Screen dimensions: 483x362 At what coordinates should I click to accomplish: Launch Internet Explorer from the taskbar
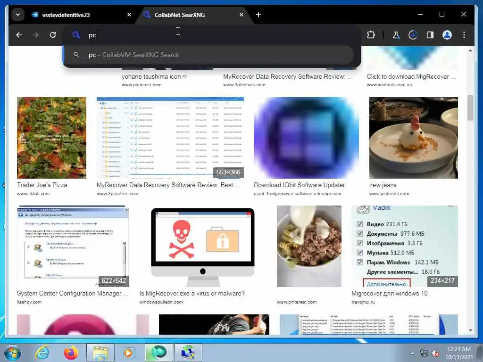click(x=42, y=353)
